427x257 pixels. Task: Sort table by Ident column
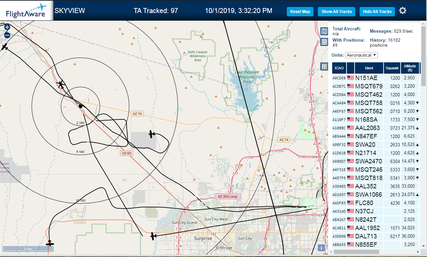click(x=369, y=68)
